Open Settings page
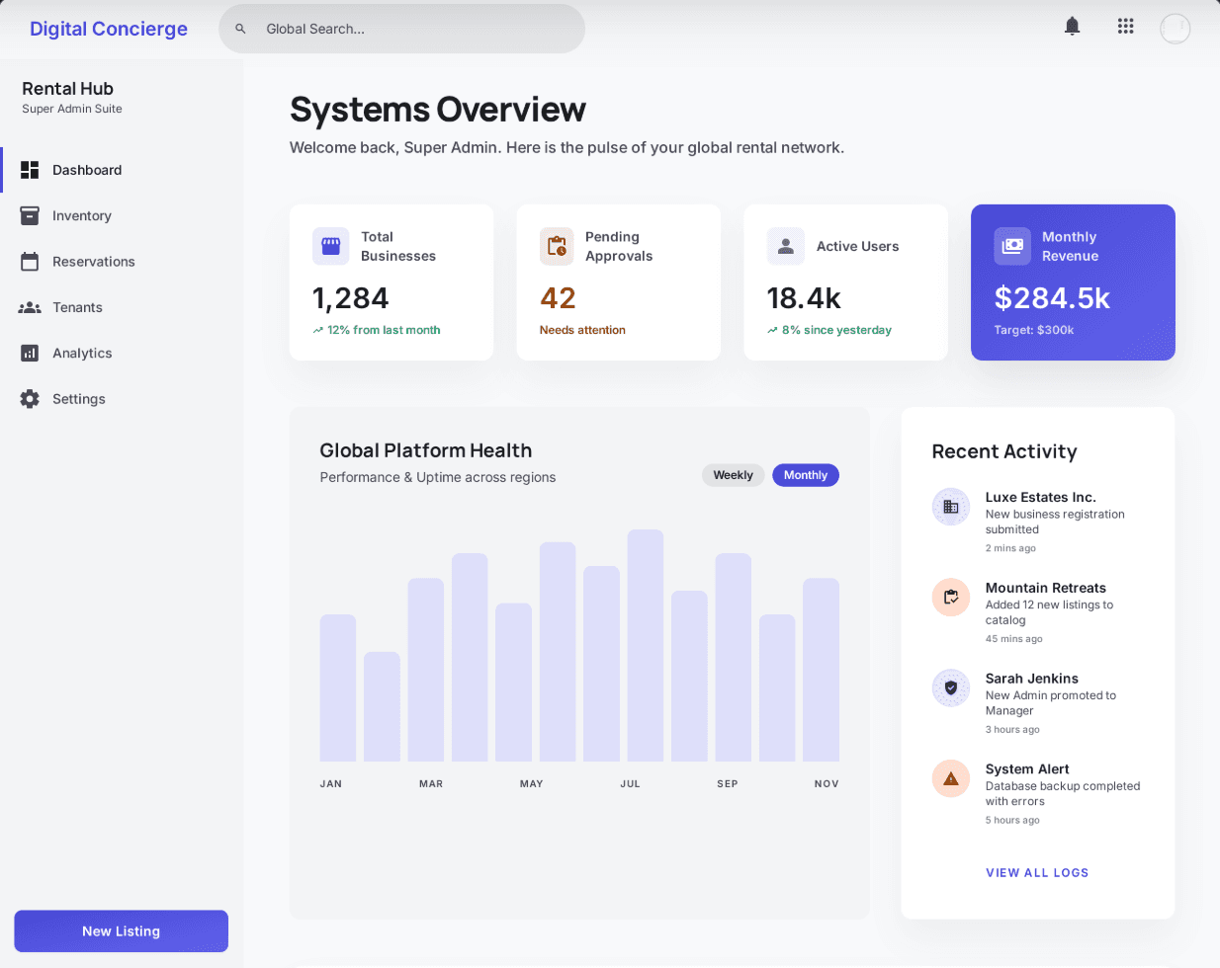 (x=122, y=399)
